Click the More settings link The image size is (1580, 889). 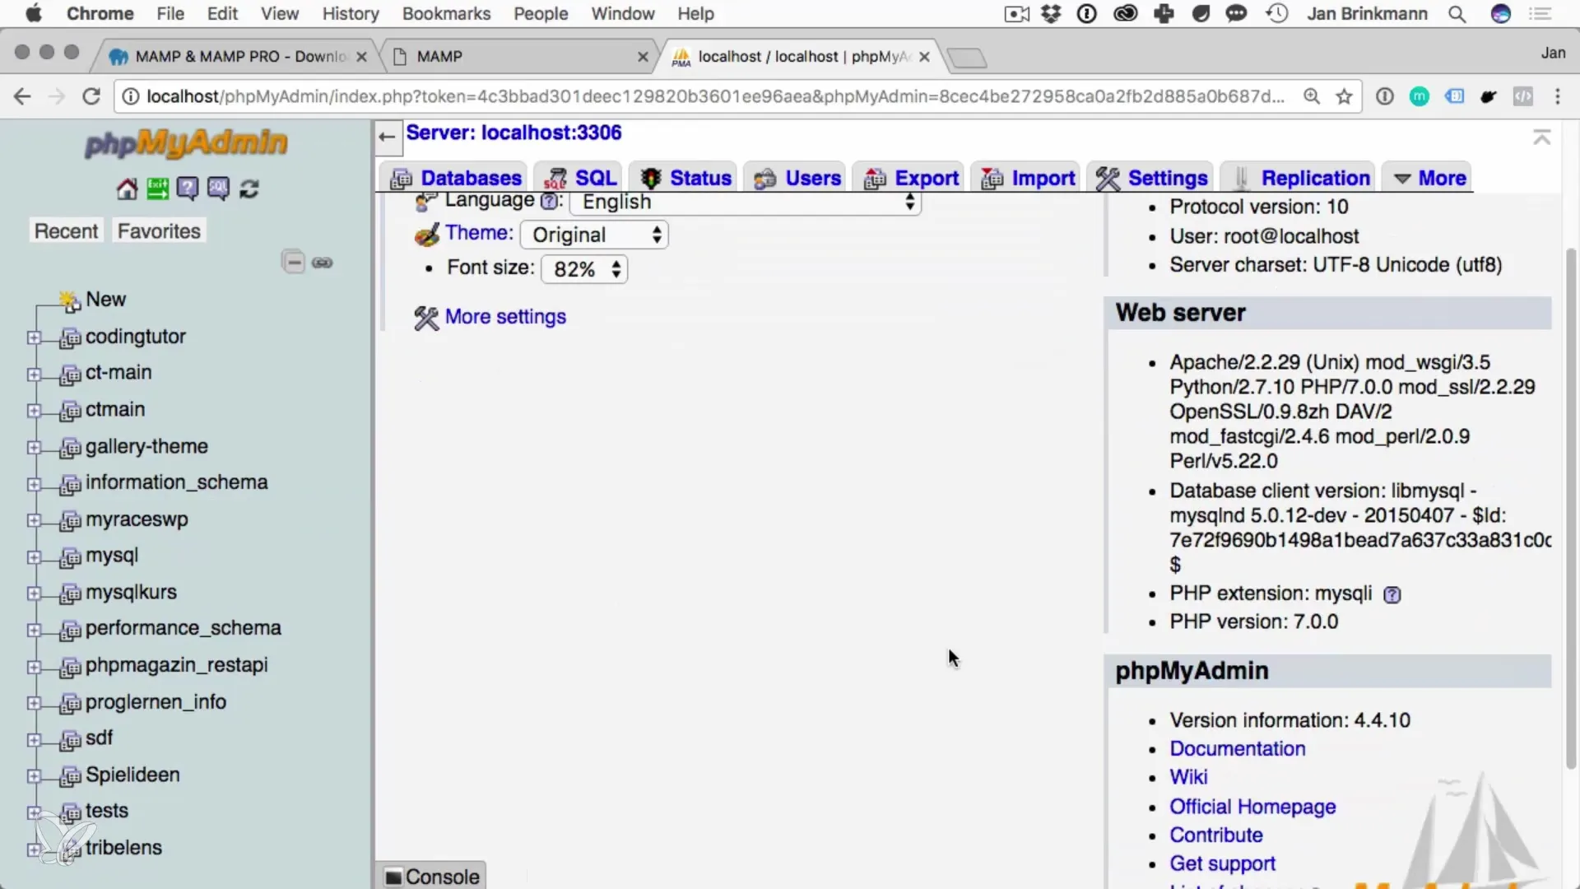[505, 317]
